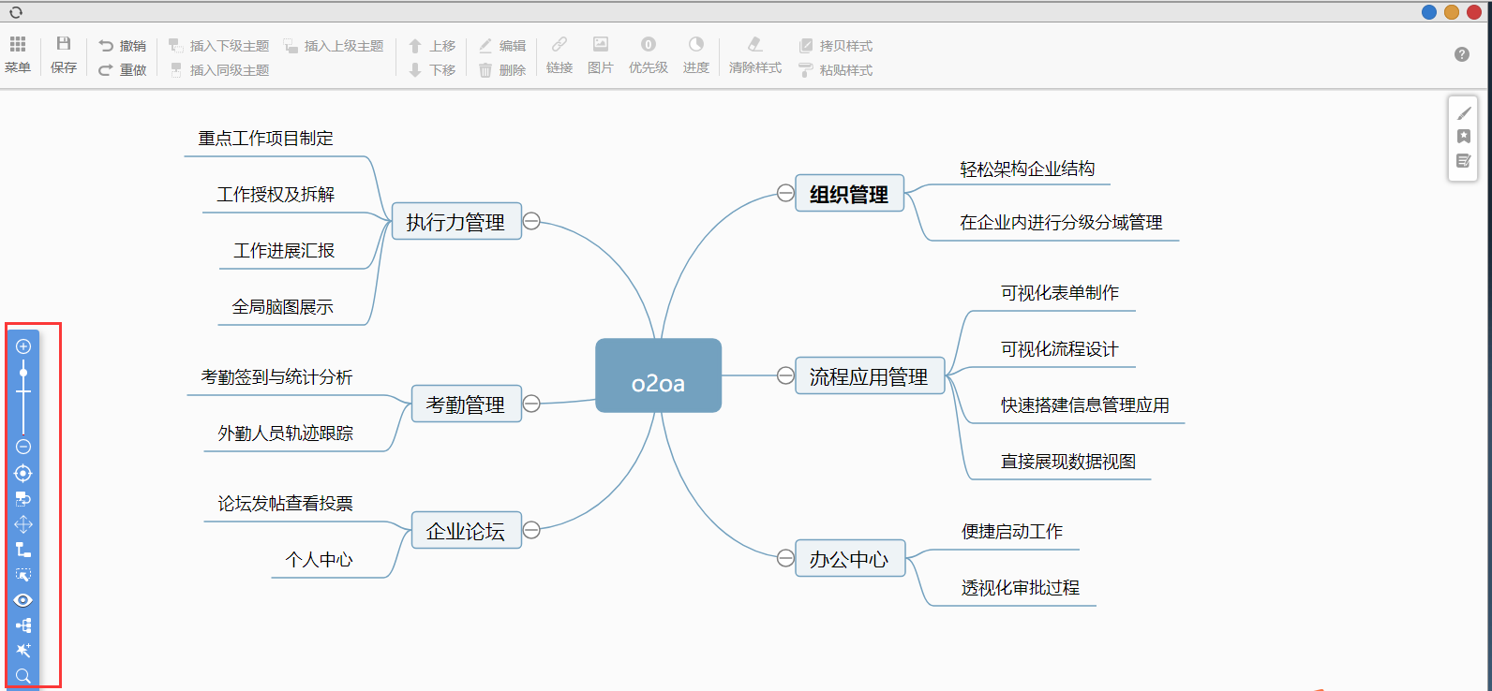Select the 考勤管理 node

[x=466, y=404]
